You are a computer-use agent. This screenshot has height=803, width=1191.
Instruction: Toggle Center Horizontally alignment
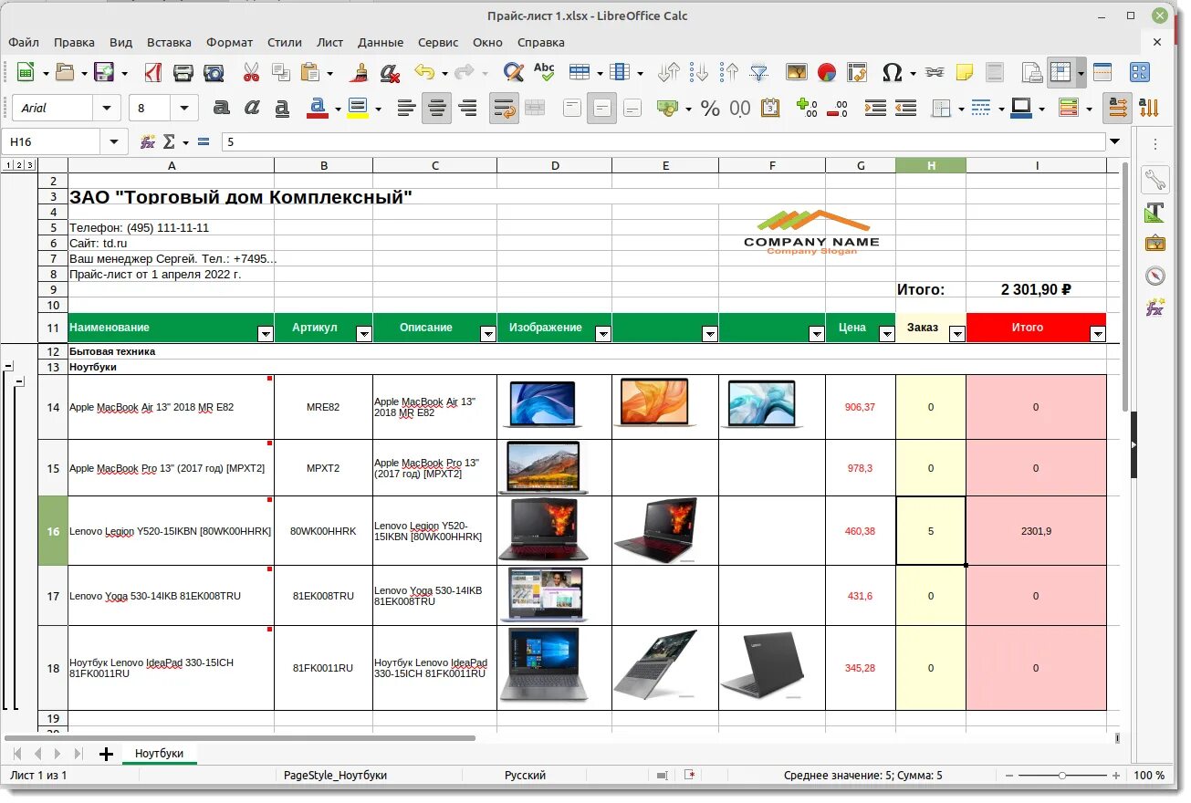(437, 109)
